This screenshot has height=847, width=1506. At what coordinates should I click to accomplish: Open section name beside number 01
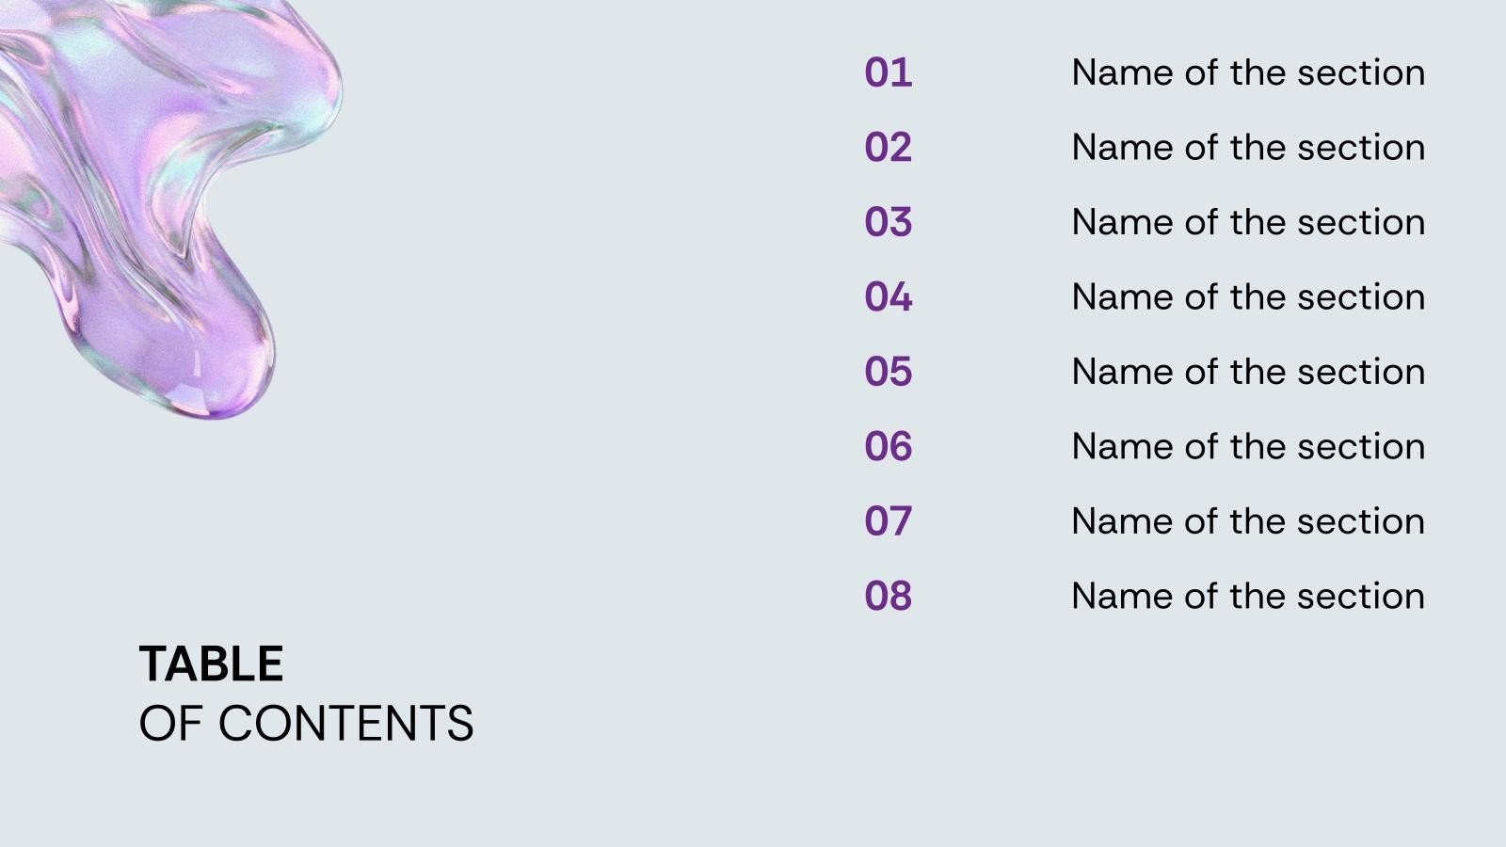tap(1247, 72)
